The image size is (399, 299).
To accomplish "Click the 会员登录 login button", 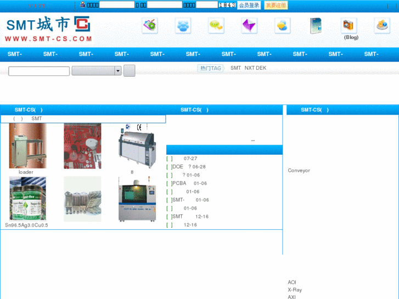I will coord(249,5).
